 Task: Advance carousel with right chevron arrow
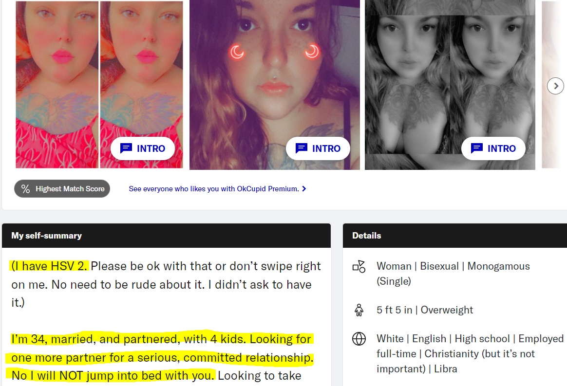tap(555, 86)
